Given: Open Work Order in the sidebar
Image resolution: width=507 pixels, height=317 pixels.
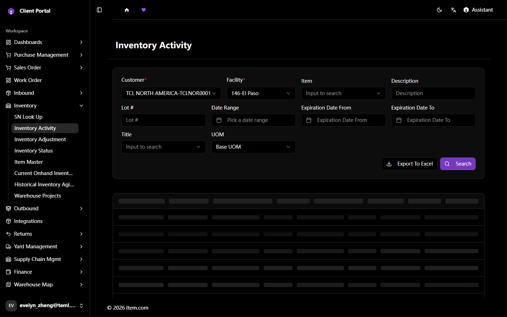Looking at the screenshot, I should point(45,80).
